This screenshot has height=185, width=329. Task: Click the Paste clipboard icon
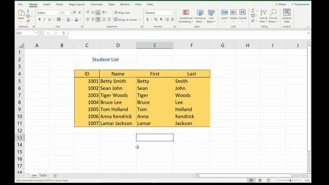point(21,13)
